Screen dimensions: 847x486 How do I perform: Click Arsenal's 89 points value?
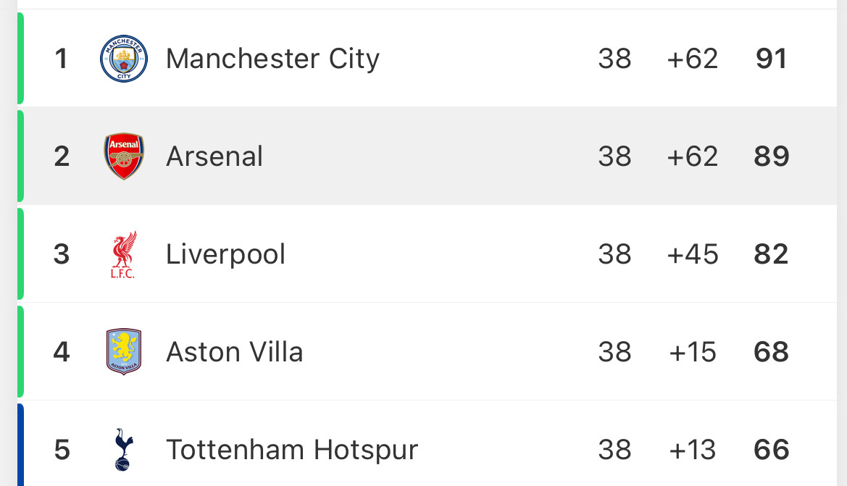pos(772,156)
